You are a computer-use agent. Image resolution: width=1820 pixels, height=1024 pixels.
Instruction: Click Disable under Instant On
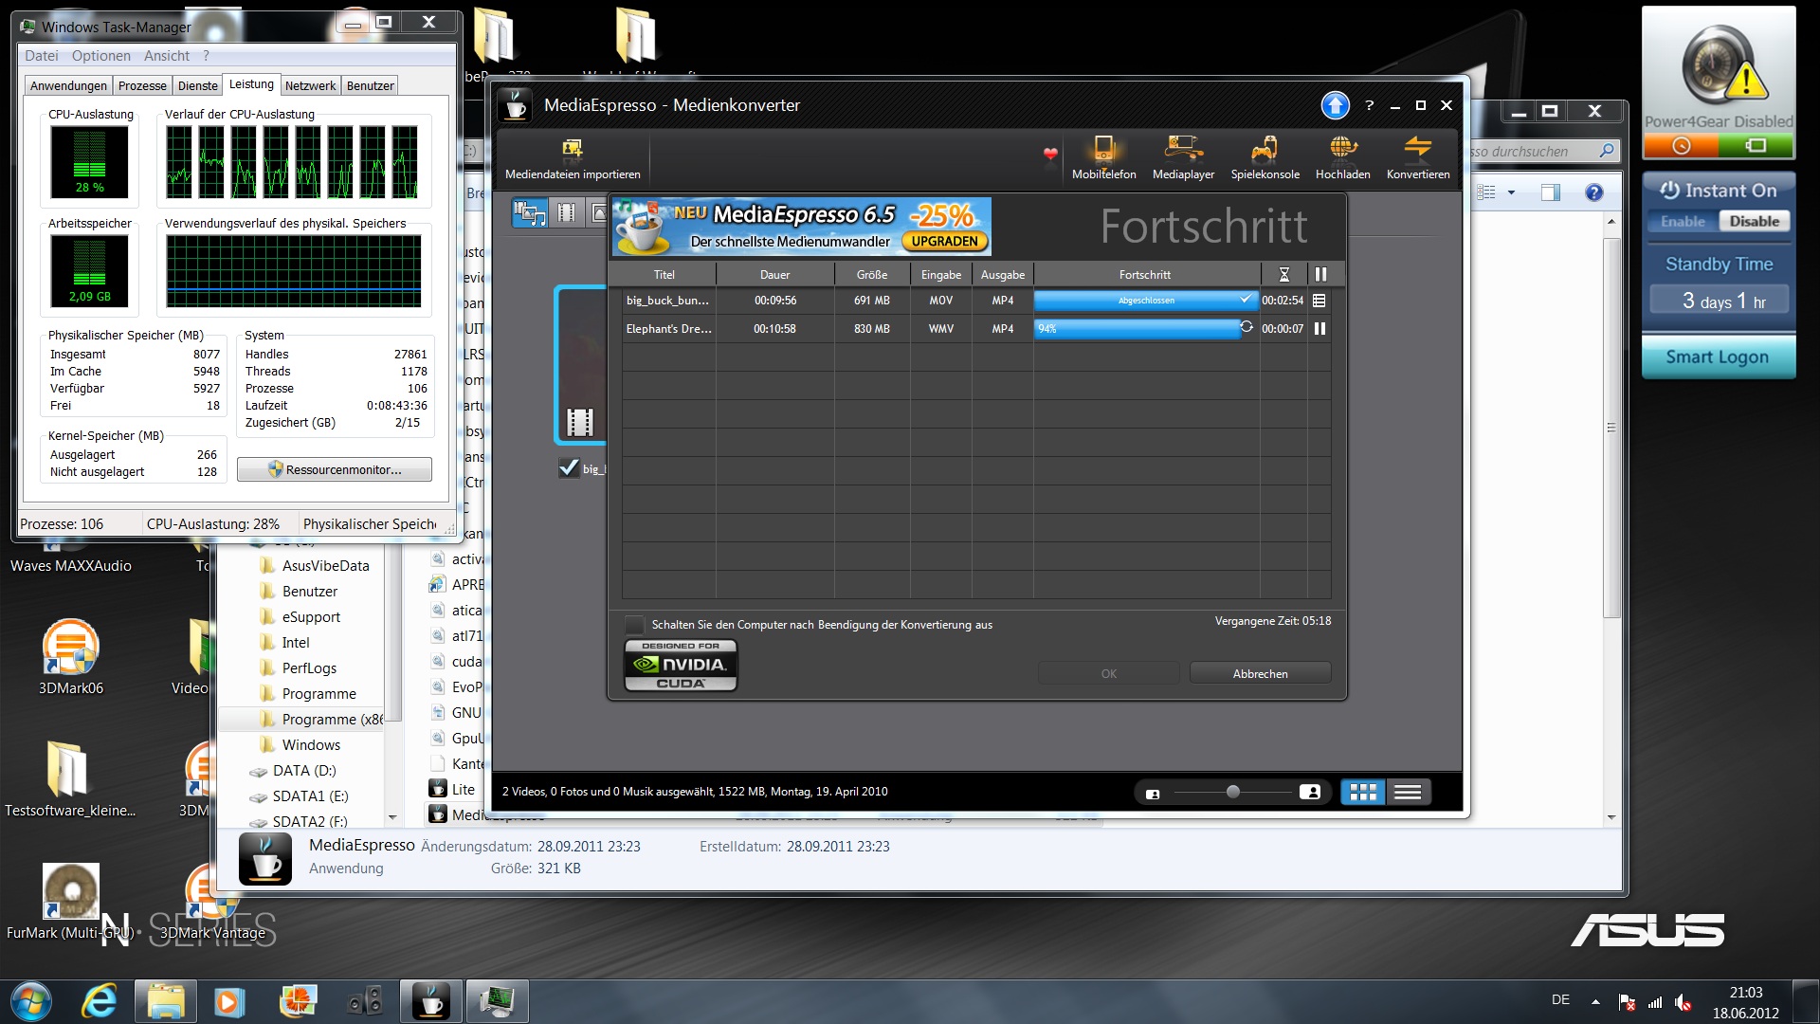click(x=1754, y=222)
